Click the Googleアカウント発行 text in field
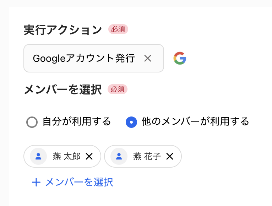 tap(84, 58)
